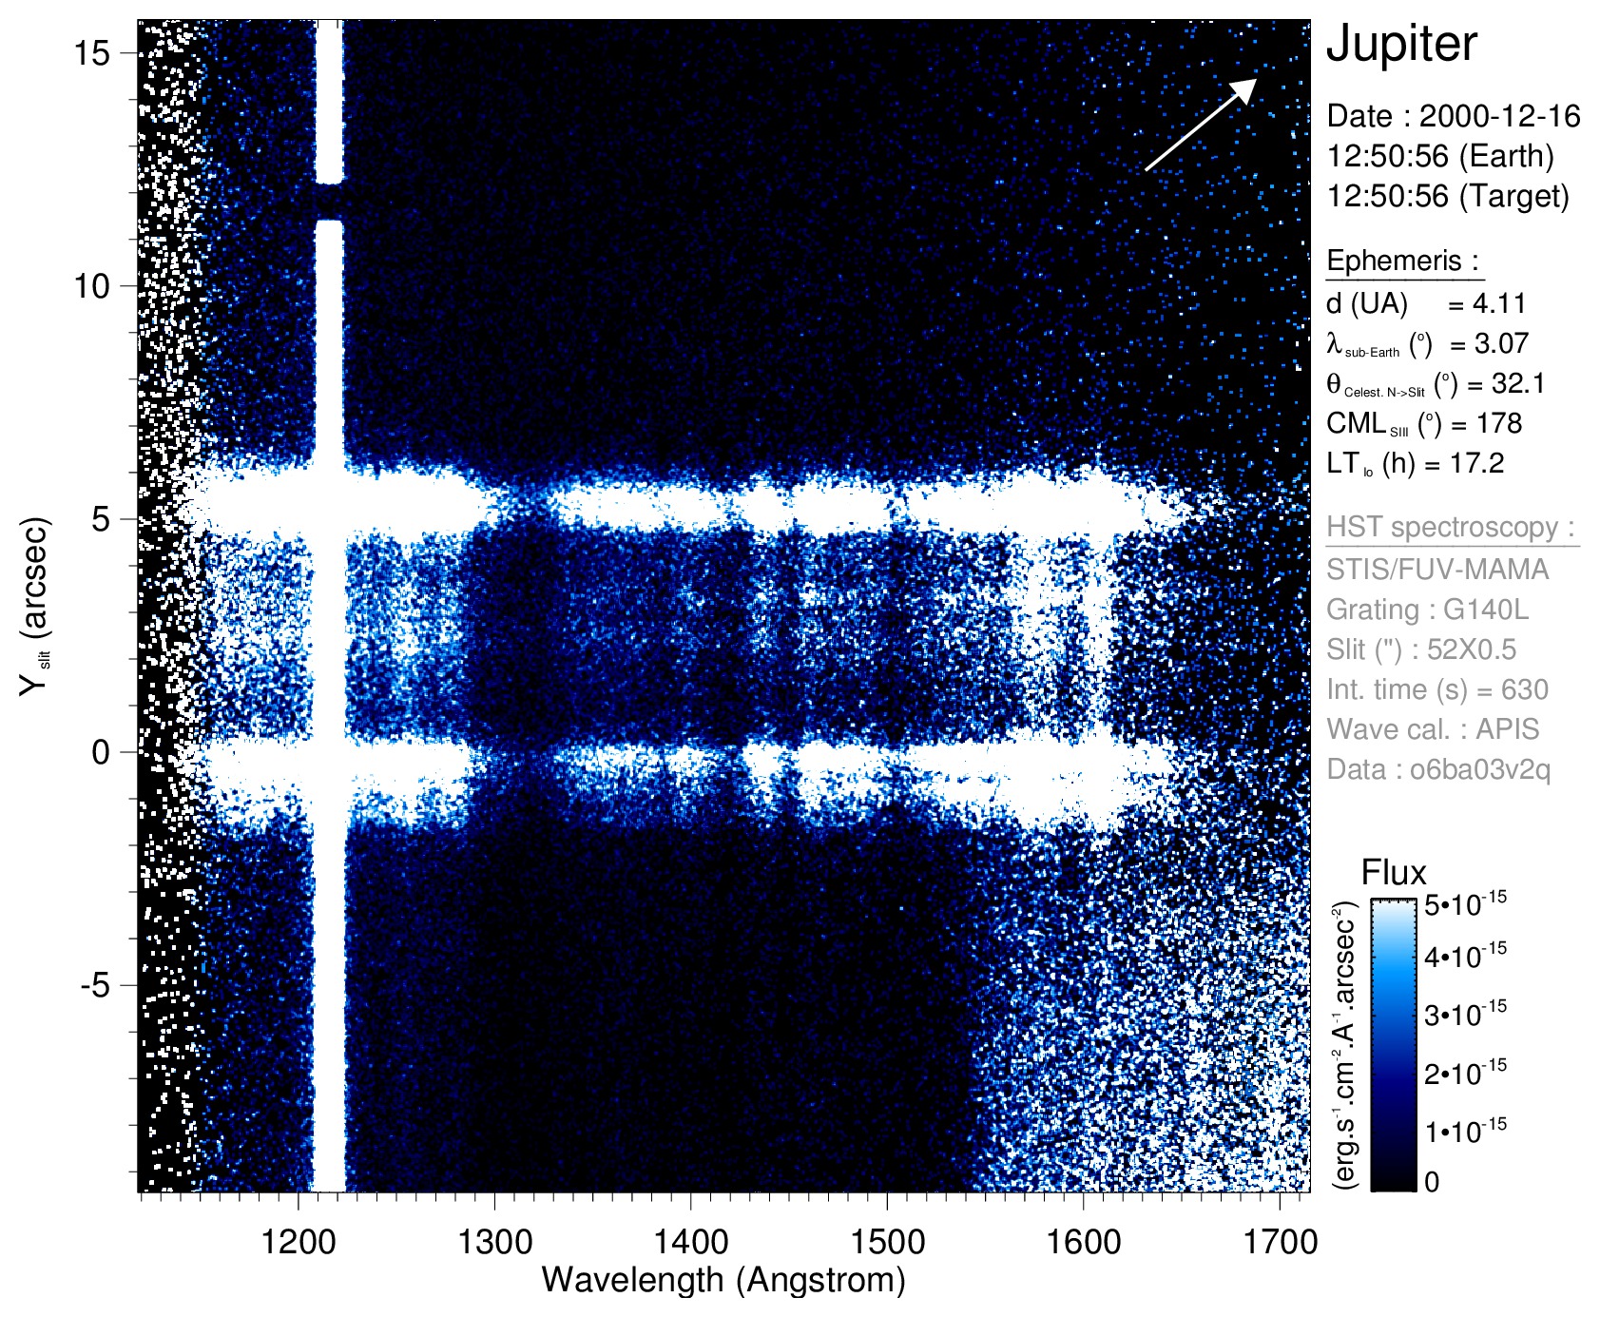Image resolution: width=1600 pixels, height=1317 pixels.
Task: Click the y-axis tick label 5
Action: click(102, 519)
